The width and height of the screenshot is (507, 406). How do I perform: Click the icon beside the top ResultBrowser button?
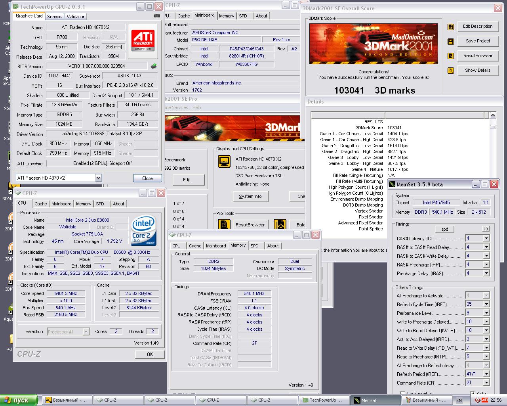(x=451, y=56)
